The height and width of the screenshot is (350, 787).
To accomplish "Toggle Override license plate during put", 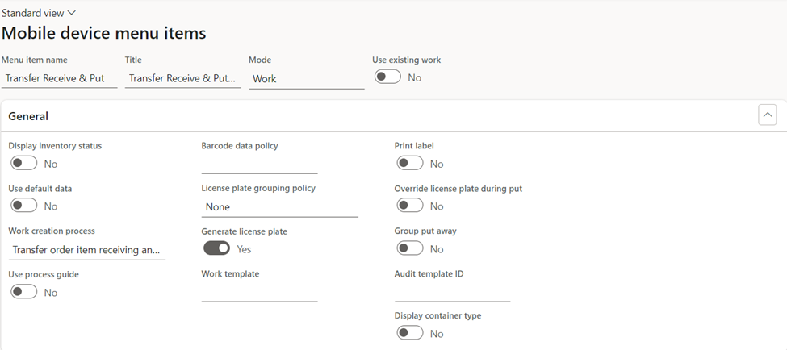I will (x=410, y=206).
